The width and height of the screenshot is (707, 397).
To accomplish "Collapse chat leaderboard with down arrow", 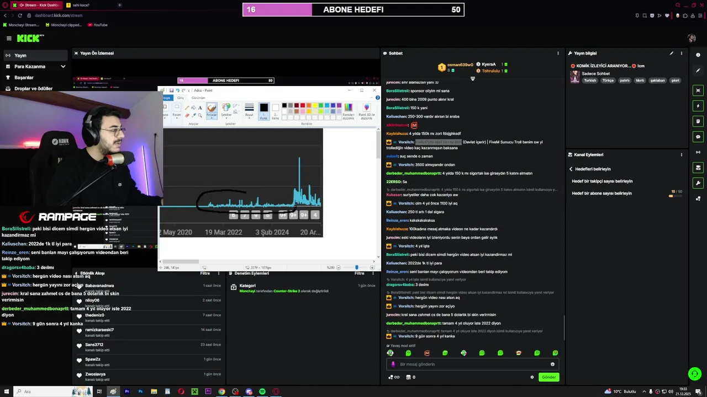I will point(472,79).
